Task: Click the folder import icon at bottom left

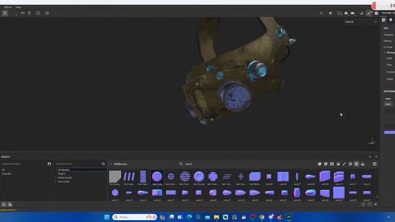Action: point(10,204)
